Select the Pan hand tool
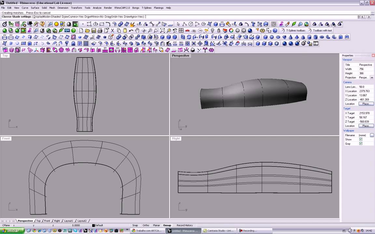The height and width of the screenshot is (234, 375). 137,31
